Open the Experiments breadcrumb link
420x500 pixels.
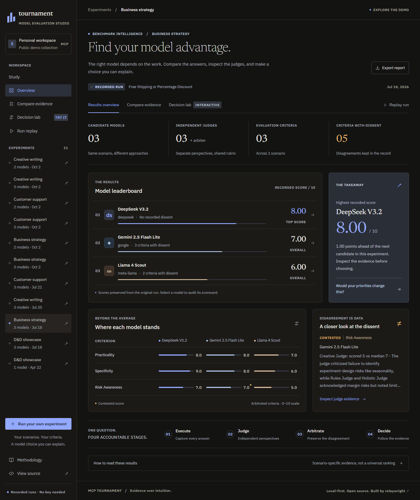(x=100, y=10)
